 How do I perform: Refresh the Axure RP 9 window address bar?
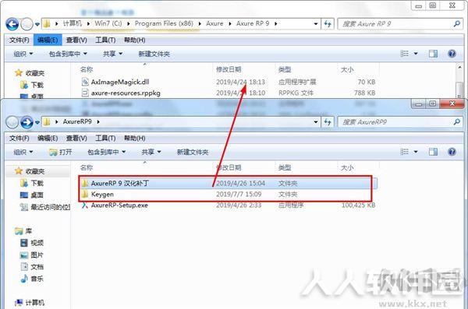pos(328,24)
